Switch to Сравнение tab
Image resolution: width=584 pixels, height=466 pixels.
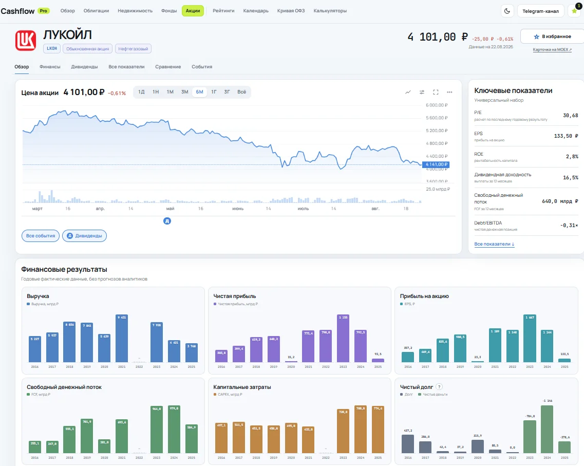168,67
